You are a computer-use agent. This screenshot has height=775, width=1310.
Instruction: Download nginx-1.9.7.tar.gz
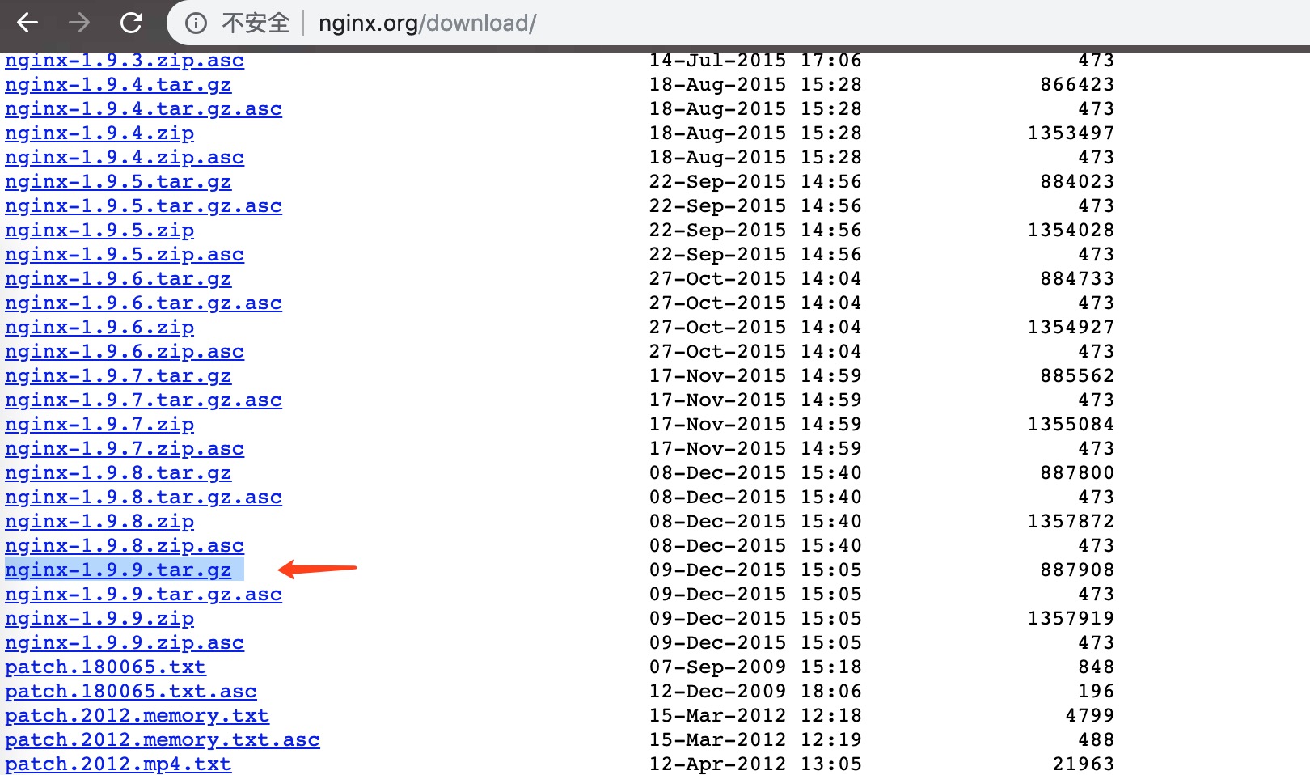(x=118, y=376)
